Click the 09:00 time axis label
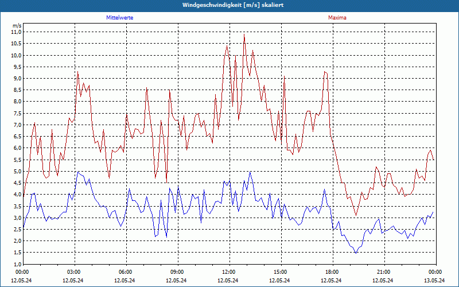 click(x=178, y=272)
